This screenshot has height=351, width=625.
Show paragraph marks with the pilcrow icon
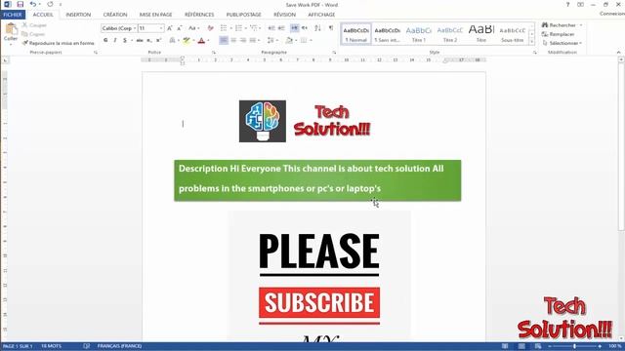[331, 28]
